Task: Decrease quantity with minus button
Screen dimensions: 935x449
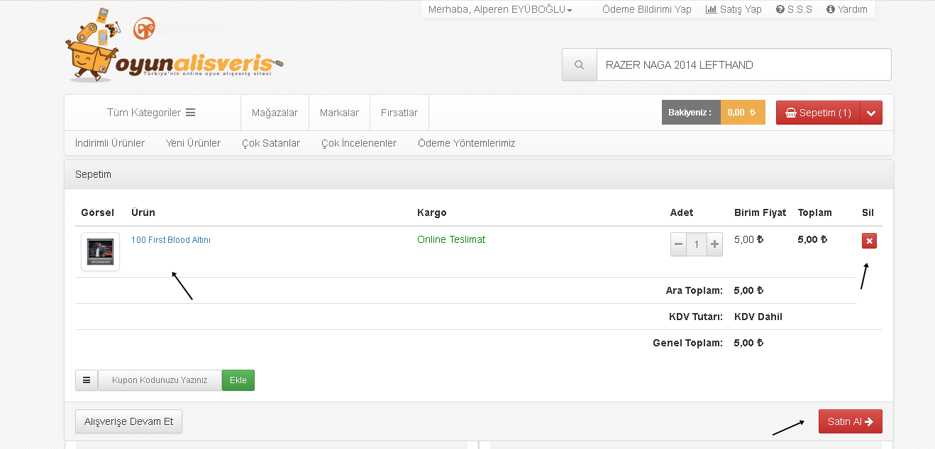Action: 679,244
